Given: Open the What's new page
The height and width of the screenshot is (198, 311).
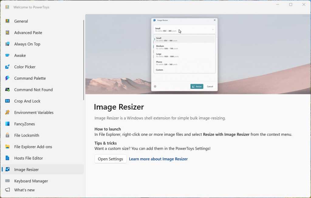Looking at the screenshot, I should pos(24,190).
